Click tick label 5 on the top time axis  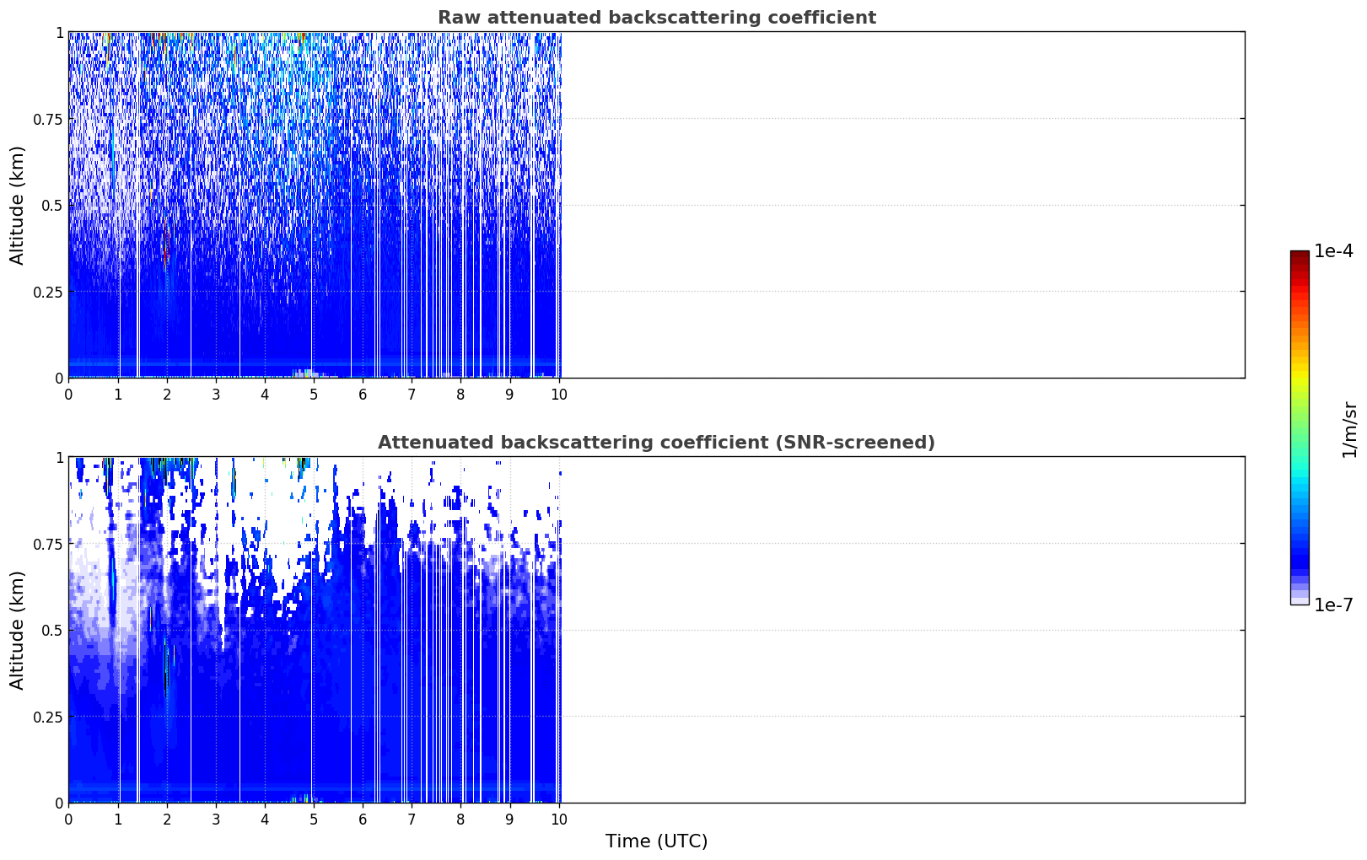314,395
